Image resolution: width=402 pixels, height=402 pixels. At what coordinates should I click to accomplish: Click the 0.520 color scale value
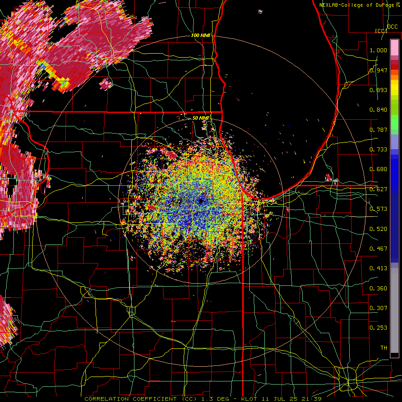pos(378,229)
